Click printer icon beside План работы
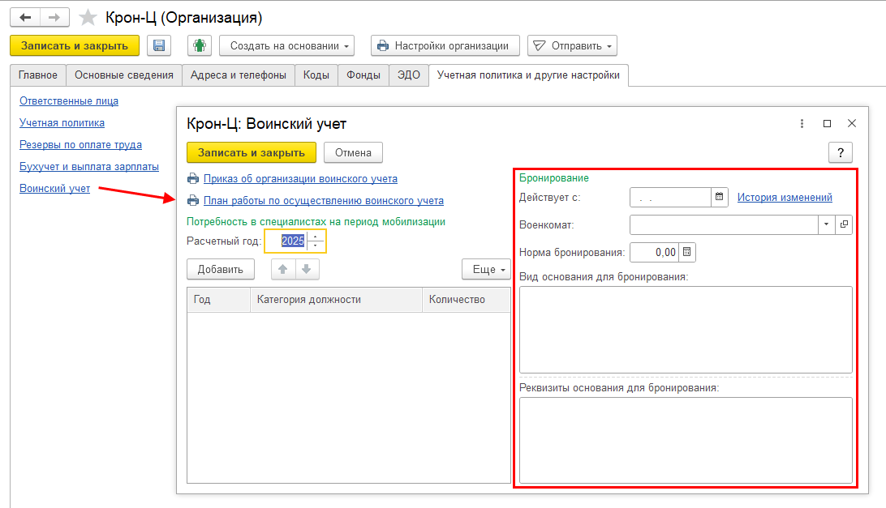This screenshot has height=508, width=886. point(193,200)
